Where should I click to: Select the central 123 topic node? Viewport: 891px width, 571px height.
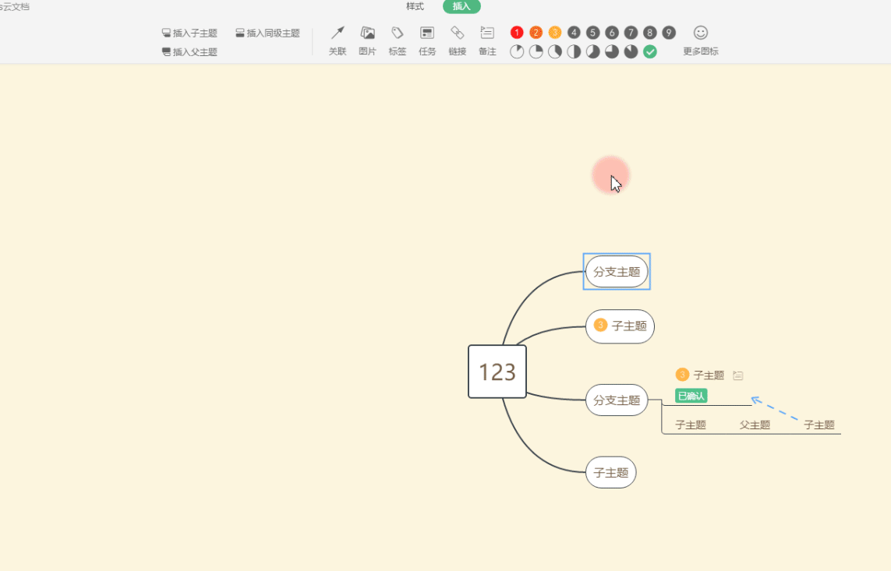click(497, 372)
